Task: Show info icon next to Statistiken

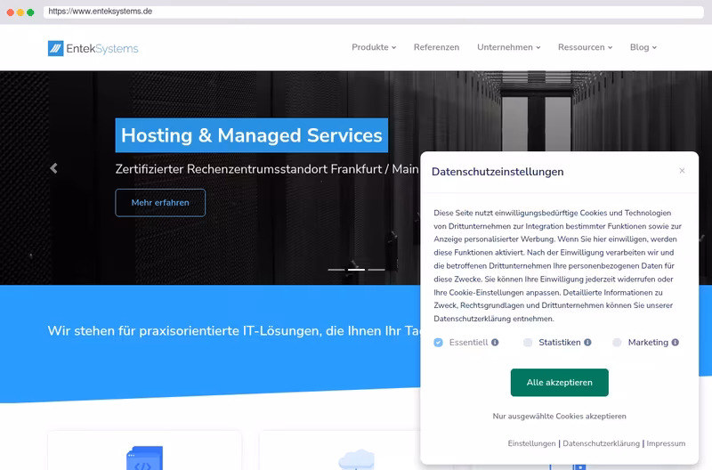Action: (587, 343)
